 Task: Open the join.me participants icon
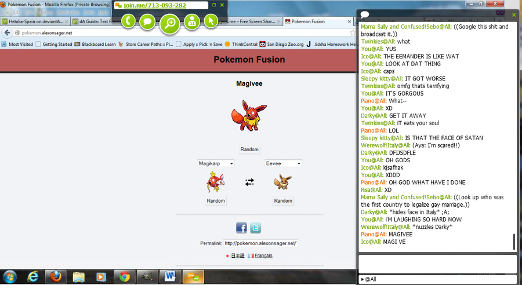click(x=192, y=22)
